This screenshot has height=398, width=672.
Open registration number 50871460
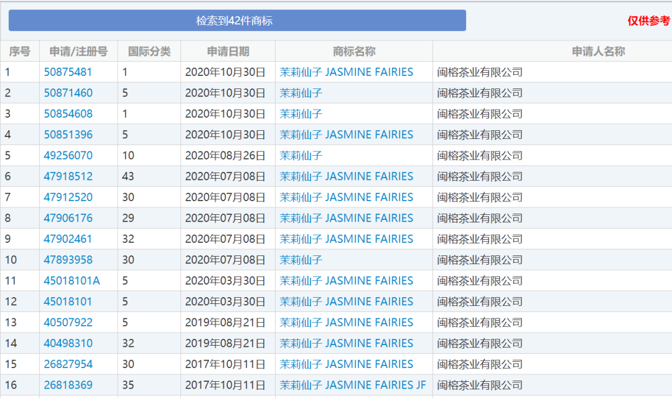[68, 93]
